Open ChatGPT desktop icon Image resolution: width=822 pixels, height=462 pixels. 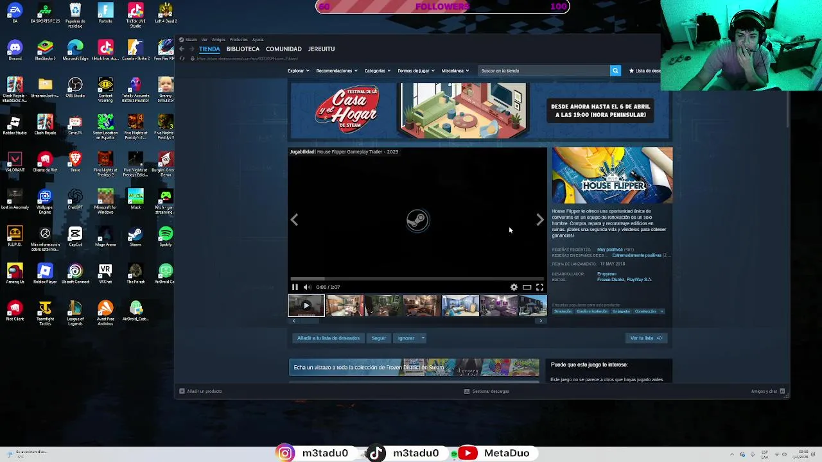[x=75, y=200]
